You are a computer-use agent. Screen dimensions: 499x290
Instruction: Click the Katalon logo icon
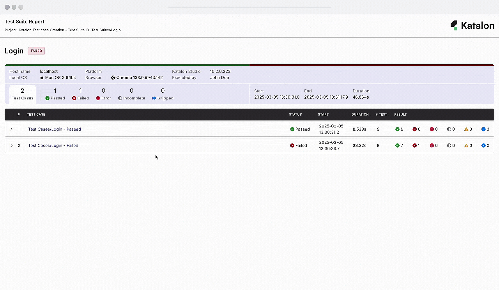[x=454, y=25]
